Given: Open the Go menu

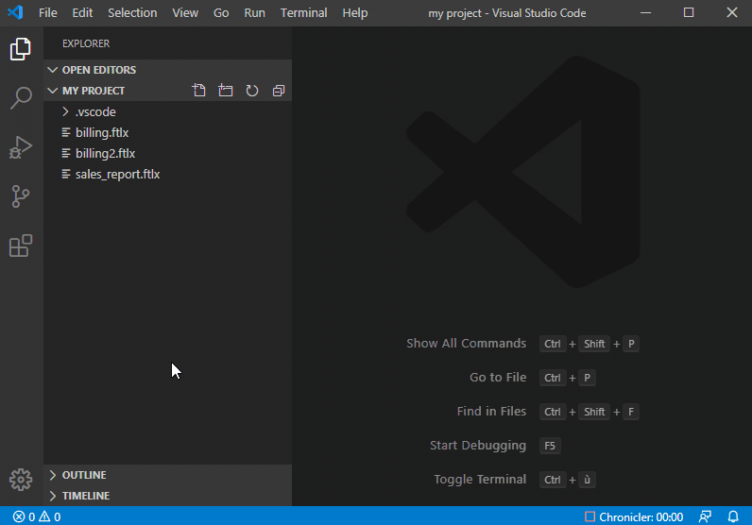Looking at the screenshot, I should point(221,13).
